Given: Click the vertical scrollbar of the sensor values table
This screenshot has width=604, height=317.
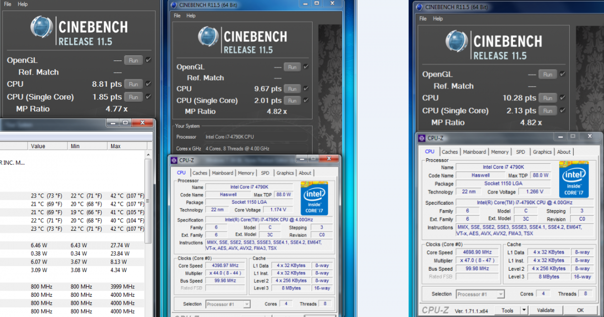Looking at the screenshot, I should point(148,202).
